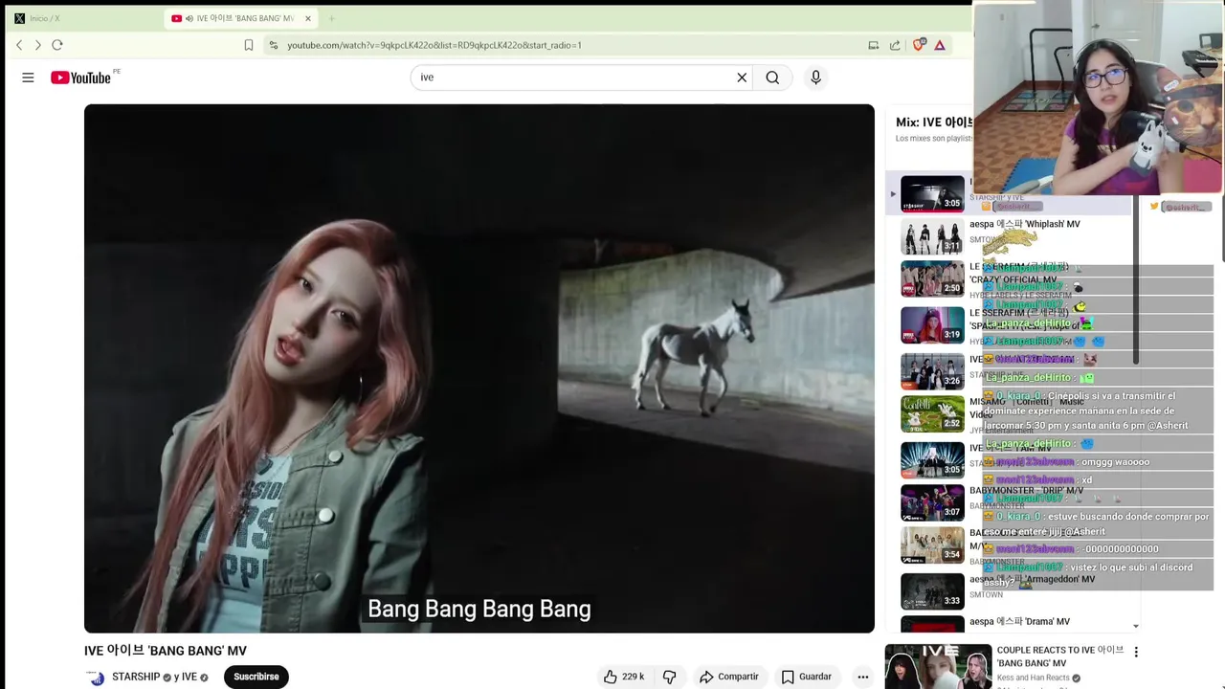Viewport: 1225px width, 689px height.
Task: Reload the current page
Action: [x=57, y=45]
